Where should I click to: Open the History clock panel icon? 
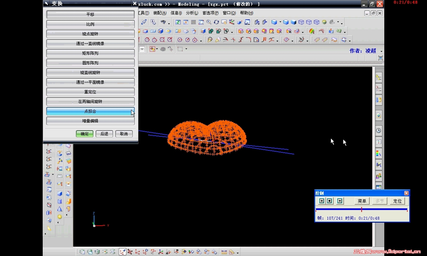[x=379, y=130]
